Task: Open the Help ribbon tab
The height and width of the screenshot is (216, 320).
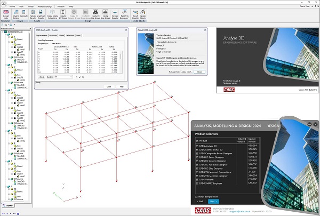Action: [x=71, y=6]
